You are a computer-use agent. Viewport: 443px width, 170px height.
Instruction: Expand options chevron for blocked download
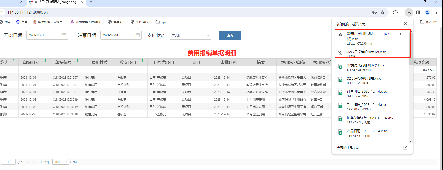tap(401, 34)
